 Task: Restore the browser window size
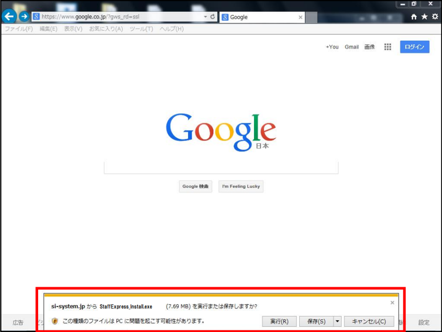click(414, 4)
